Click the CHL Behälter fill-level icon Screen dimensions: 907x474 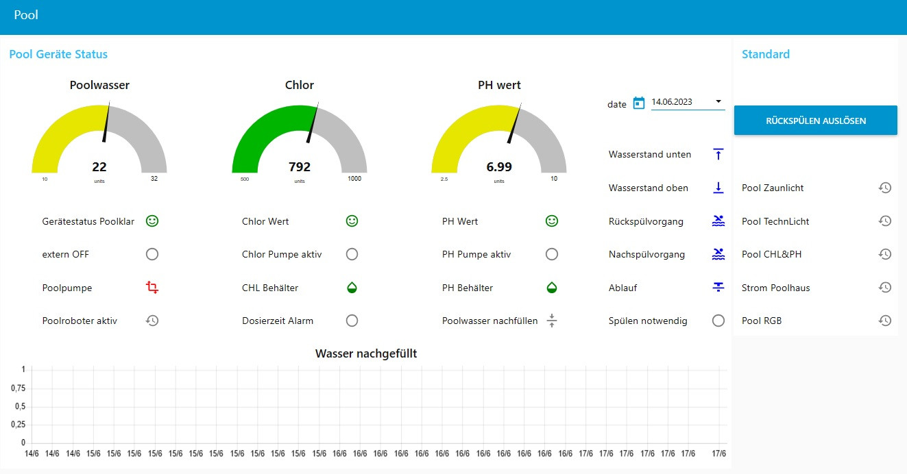pos(352,288)
